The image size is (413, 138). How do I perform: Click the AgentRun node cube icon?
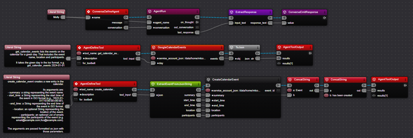[x=150, y=12]
